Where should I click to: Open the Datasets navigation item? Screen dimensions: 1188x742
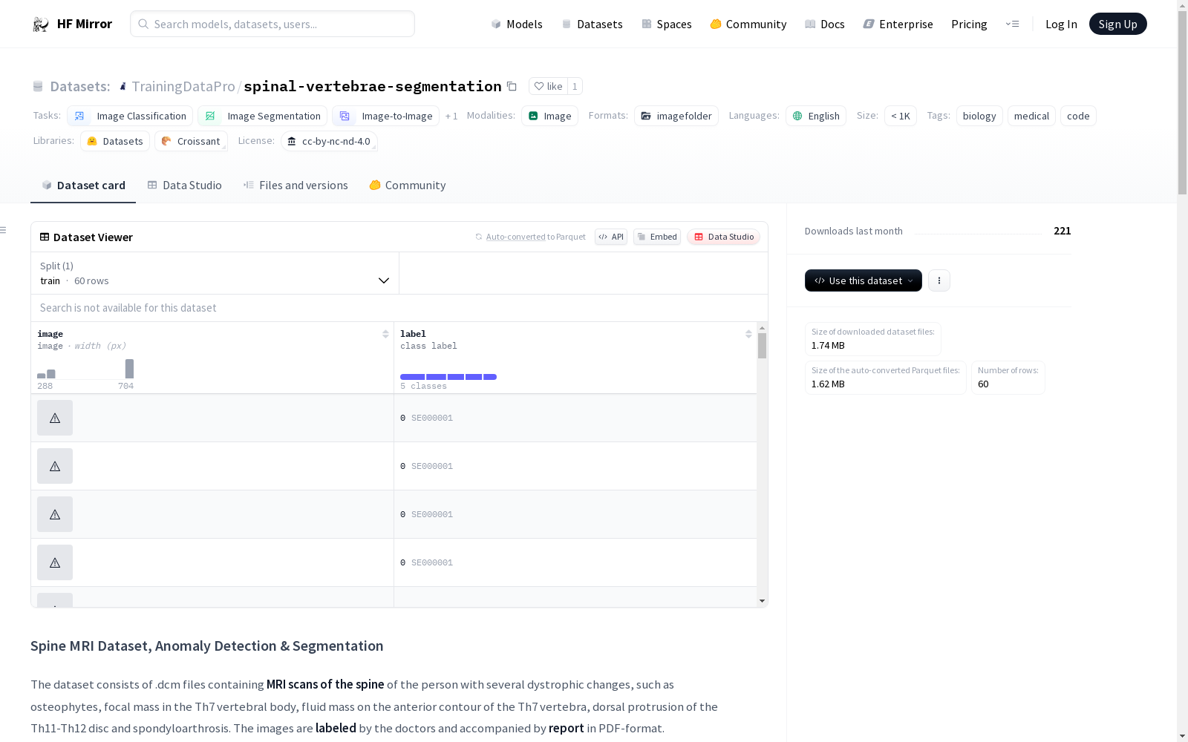(x=592, y=24)
